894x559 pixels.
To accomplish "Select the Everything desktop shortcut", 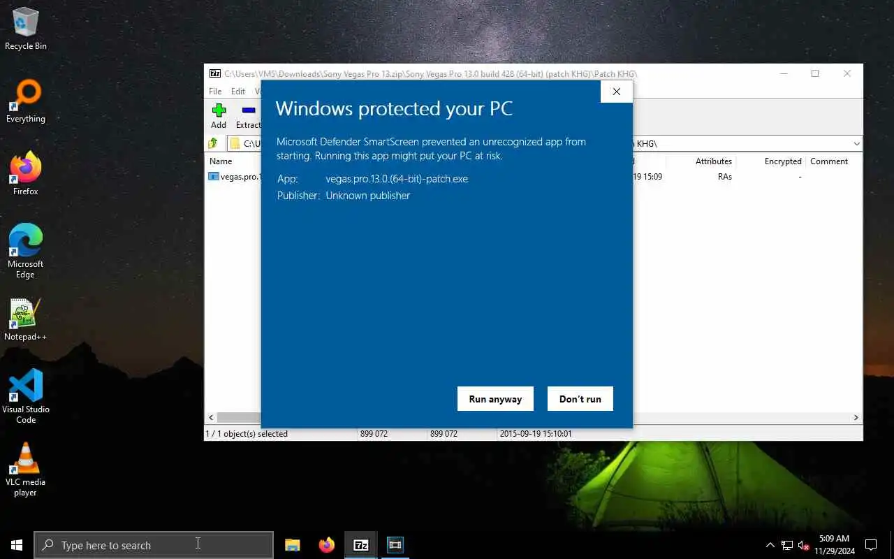I will (x=26, y=101).
